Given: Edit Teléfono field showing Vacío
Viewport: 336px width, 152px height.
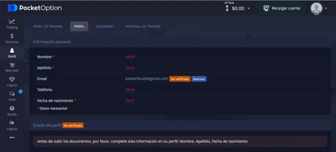Looking at the screenshot, I should click(x=130, y=90).
